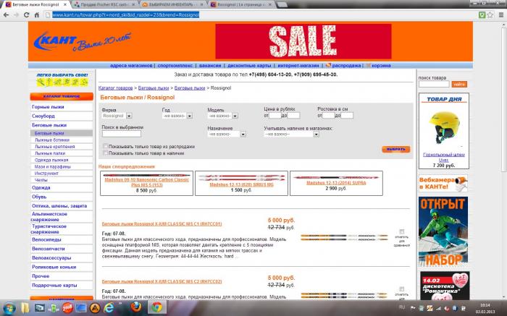Click the 'Поиск в выбранном' text field
Viewport: 507px width, 316px height.
click(121, 134)
